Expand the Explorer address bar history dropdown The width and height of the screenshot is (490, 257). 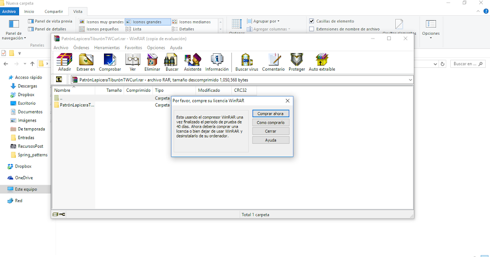[436, 64]
